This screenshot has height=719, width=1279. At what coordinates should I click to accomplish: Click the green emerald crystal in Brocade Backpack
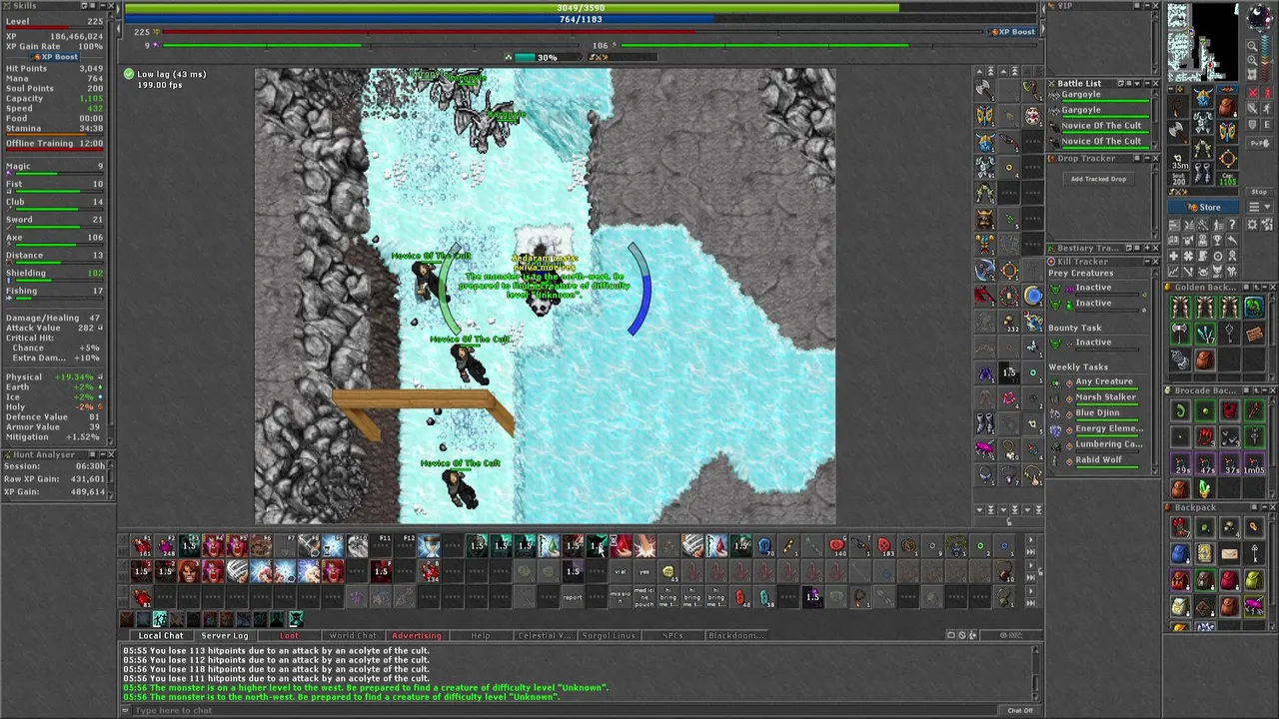tap(1205, 488)
